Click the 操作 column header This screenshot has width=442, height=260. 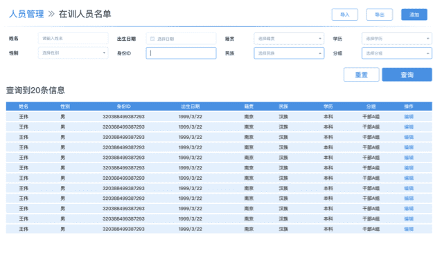409,106
